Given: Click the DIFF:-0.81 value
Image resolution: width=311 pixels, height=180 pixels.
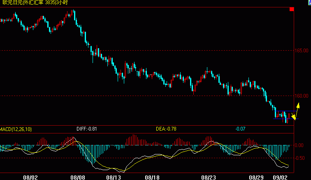Looking at the screenshot, I should pos(87,129).
